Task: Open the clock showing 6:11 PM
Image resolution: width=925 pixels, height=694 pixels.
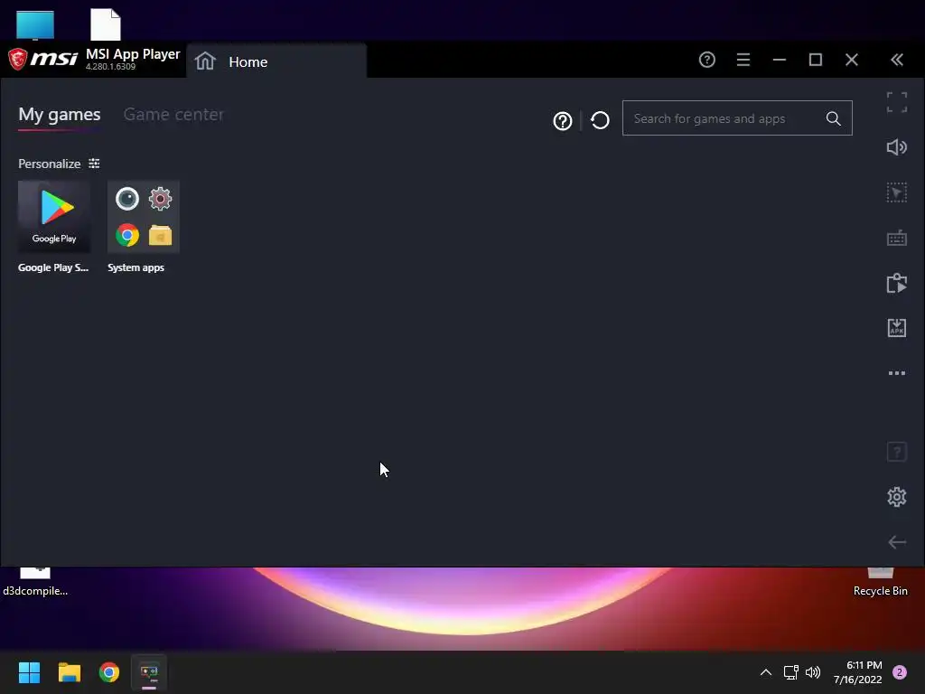Action: pyautogui.click(x=858, y=672)
